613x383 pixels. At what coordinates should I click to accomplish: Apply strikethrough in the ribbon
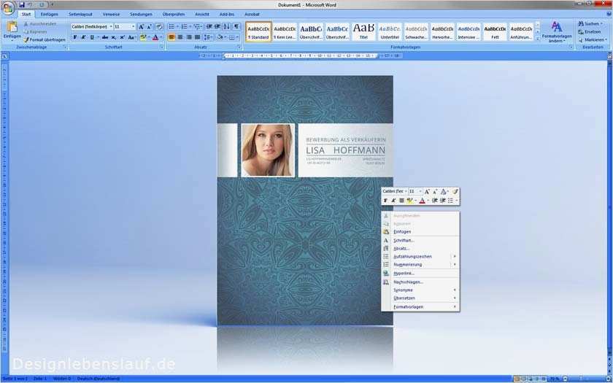105,37
